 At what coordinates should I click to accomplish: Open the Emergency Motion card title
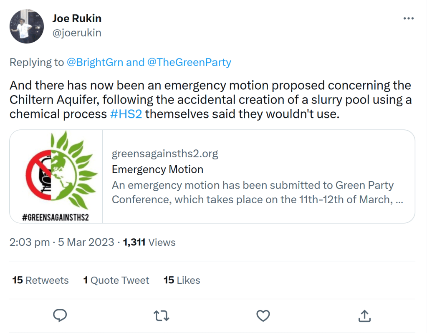(157, 169)
